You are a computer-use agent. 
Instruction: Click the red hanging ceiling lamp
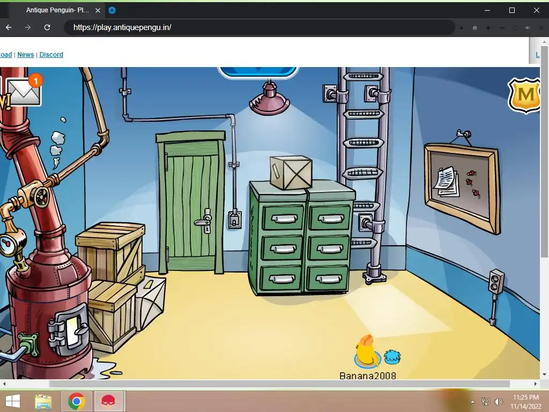[x=269, y=99]
